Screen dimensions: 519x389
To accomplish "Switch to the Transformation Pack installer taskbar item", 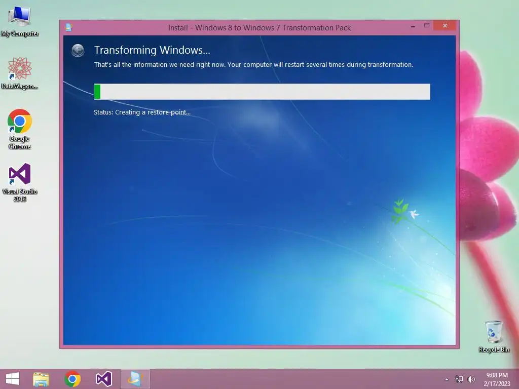I will (x=135, y=379).
